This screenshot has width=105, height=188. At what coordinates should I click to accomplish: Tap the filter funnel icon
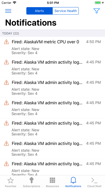pyautogui.click(x=96, y=11)
